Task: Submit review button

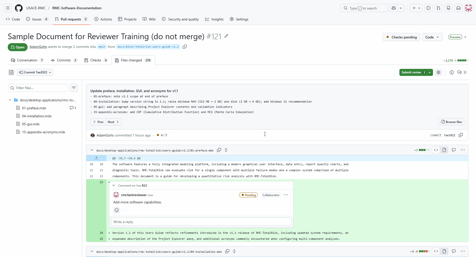Action: [413, 72]
